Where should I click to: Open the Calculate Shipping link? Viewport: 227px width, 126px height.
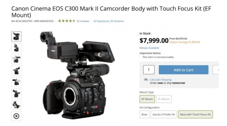coord(160,80)
